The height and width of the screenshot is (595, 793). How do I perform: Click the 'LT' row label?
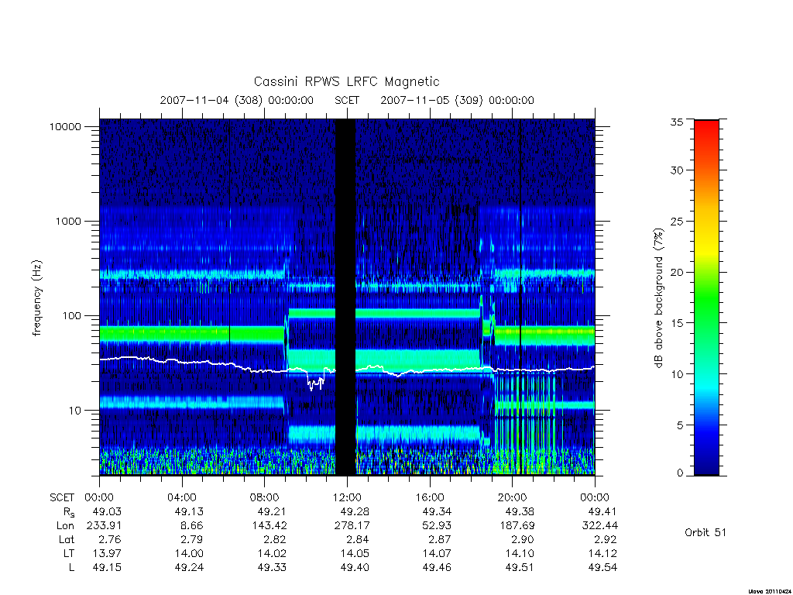pos(69,554)
